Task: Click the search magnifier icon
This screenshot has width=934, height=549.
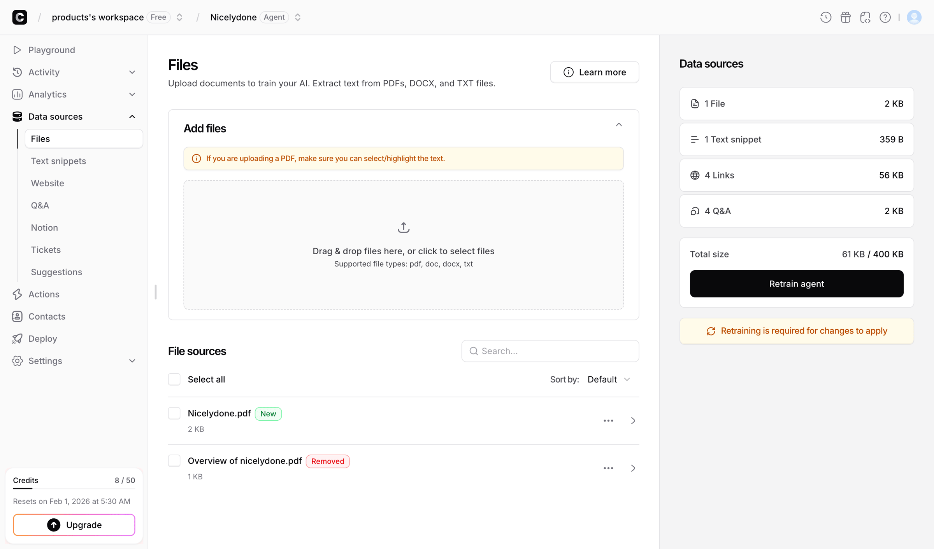Action: click(x=473, y=351)
